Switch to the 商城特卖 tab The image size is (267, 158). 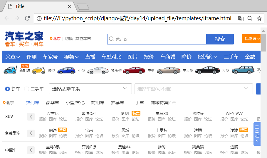pyautogui.click(x=159, y=103)
